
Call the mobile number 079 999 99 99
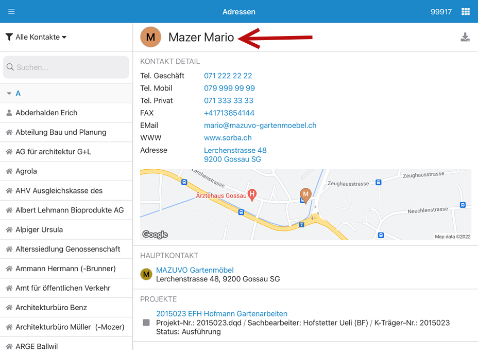tap(229, 88)
